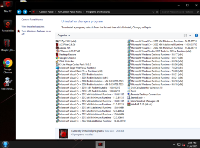Open the taskbar clock showing 2:15 PM
Screen dimensions: 200x148
click(x=192, y=144)
